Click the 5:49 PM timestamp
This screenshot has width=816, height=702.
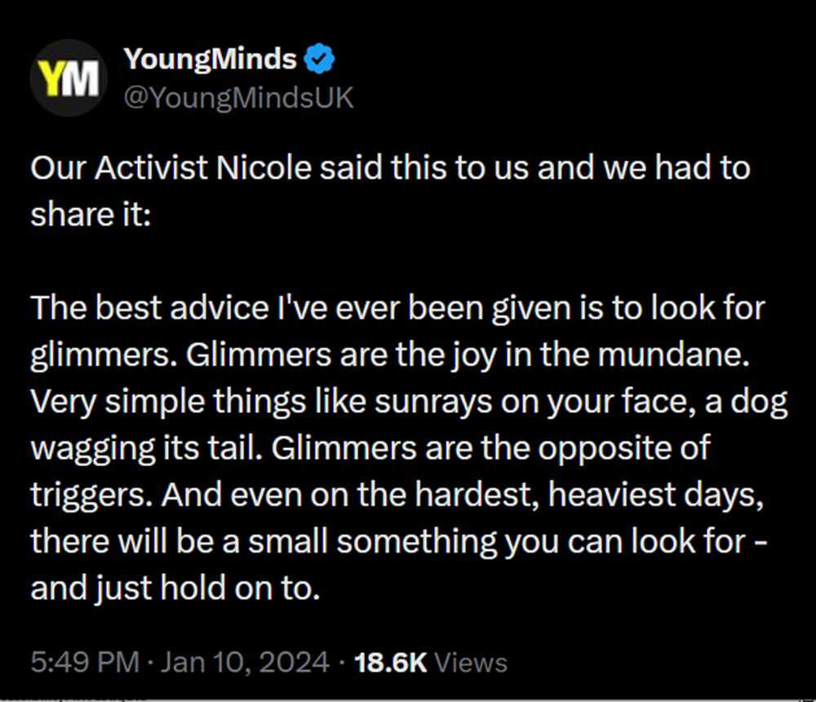(85, 661)
